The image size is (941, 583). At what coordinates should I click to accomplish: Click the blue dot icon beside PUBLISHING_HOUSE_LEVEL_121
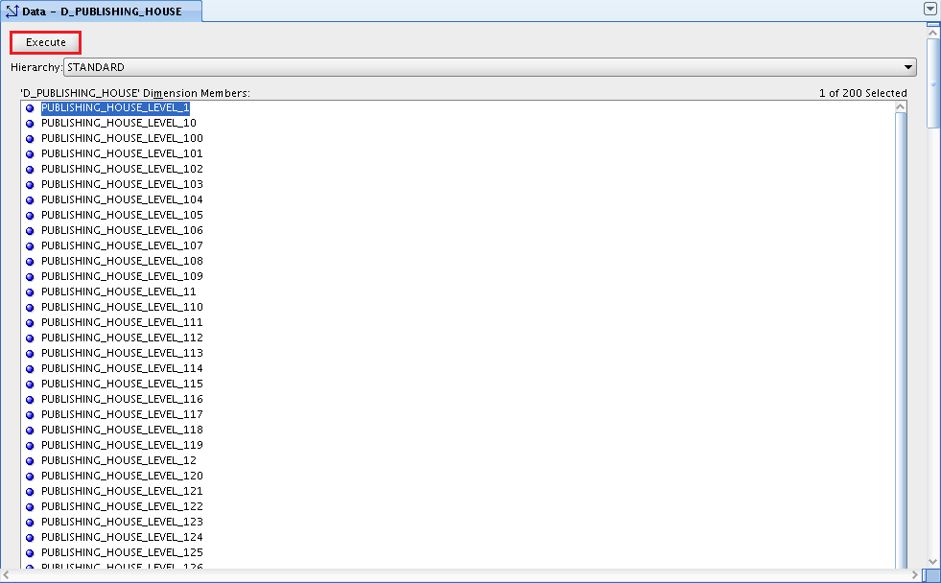click(x=30, y=491)
